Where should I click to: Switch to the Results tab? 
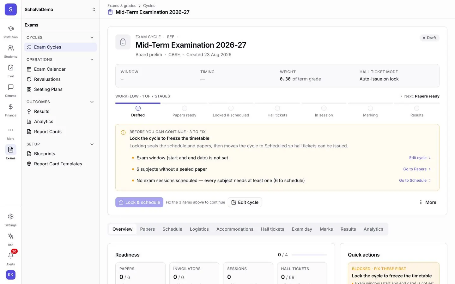[x=348, y=229]
